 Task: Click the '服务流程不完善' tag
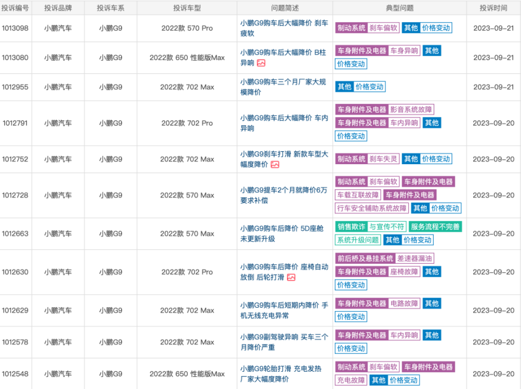[x=435, y=227]
